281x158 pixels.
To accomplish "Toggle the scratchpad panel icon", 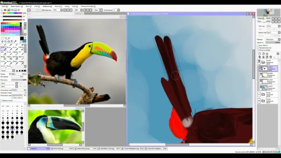I will tap(18, 10).
